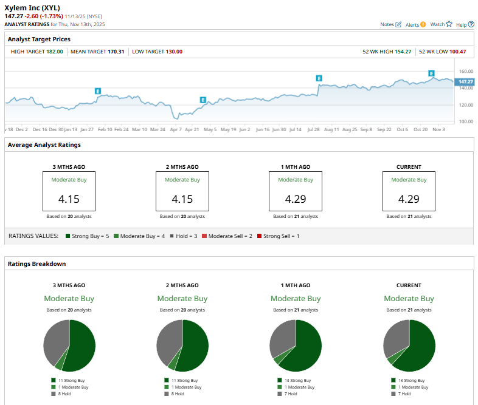Add to watchlist with the star icon
The width and height of the screenshot is (478, 405).
click(449, 24)
